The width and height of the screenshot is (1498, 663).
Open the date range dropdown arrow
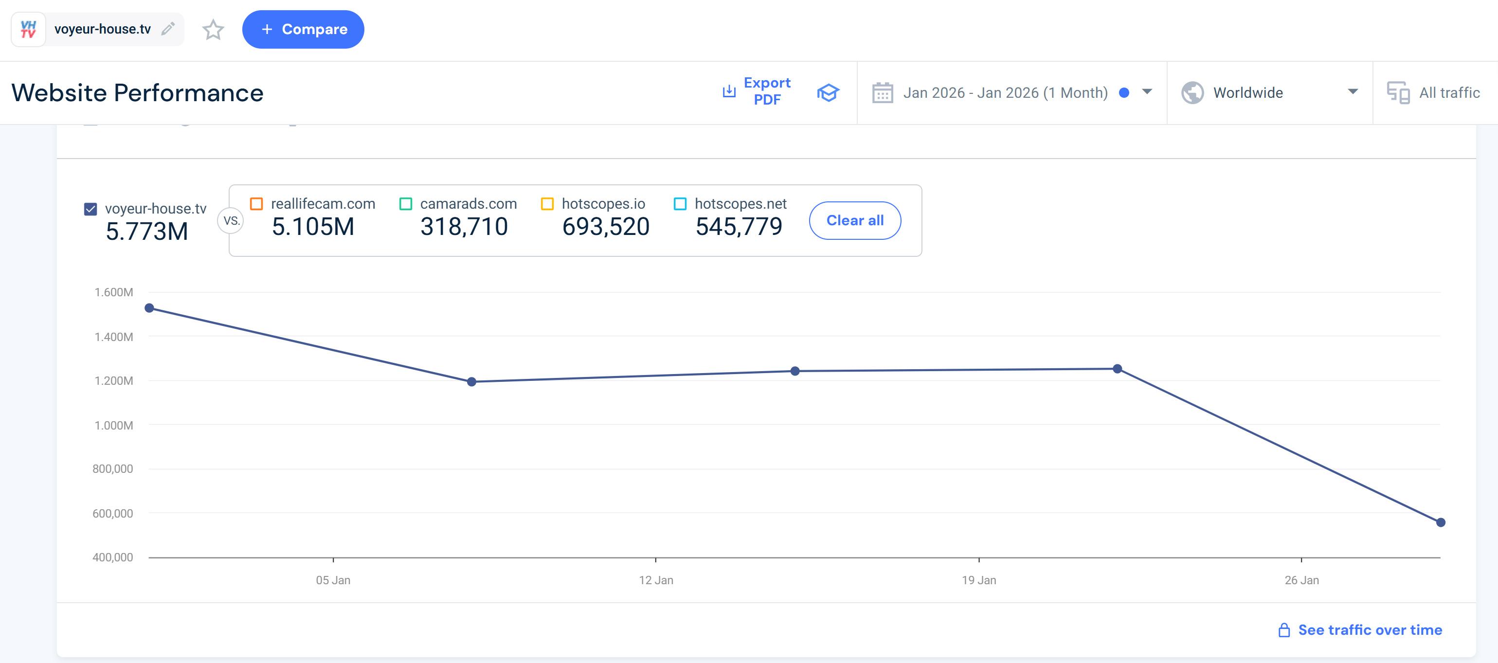(x=1147, y=92)
